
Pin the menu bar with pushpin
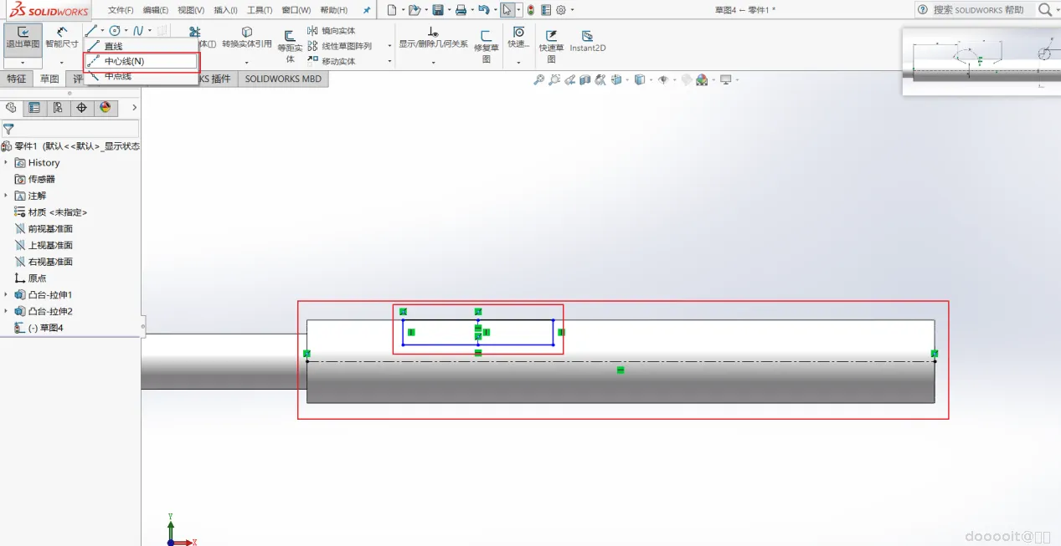coord(366,10)
